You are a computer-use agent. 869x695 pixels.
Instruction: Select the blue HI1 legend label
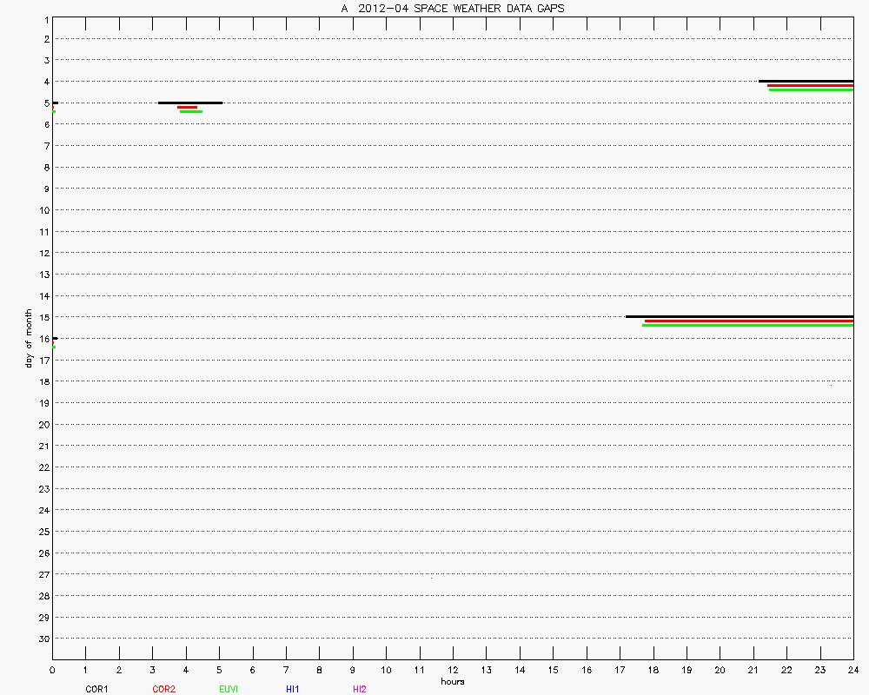click(x=293, y=689)
